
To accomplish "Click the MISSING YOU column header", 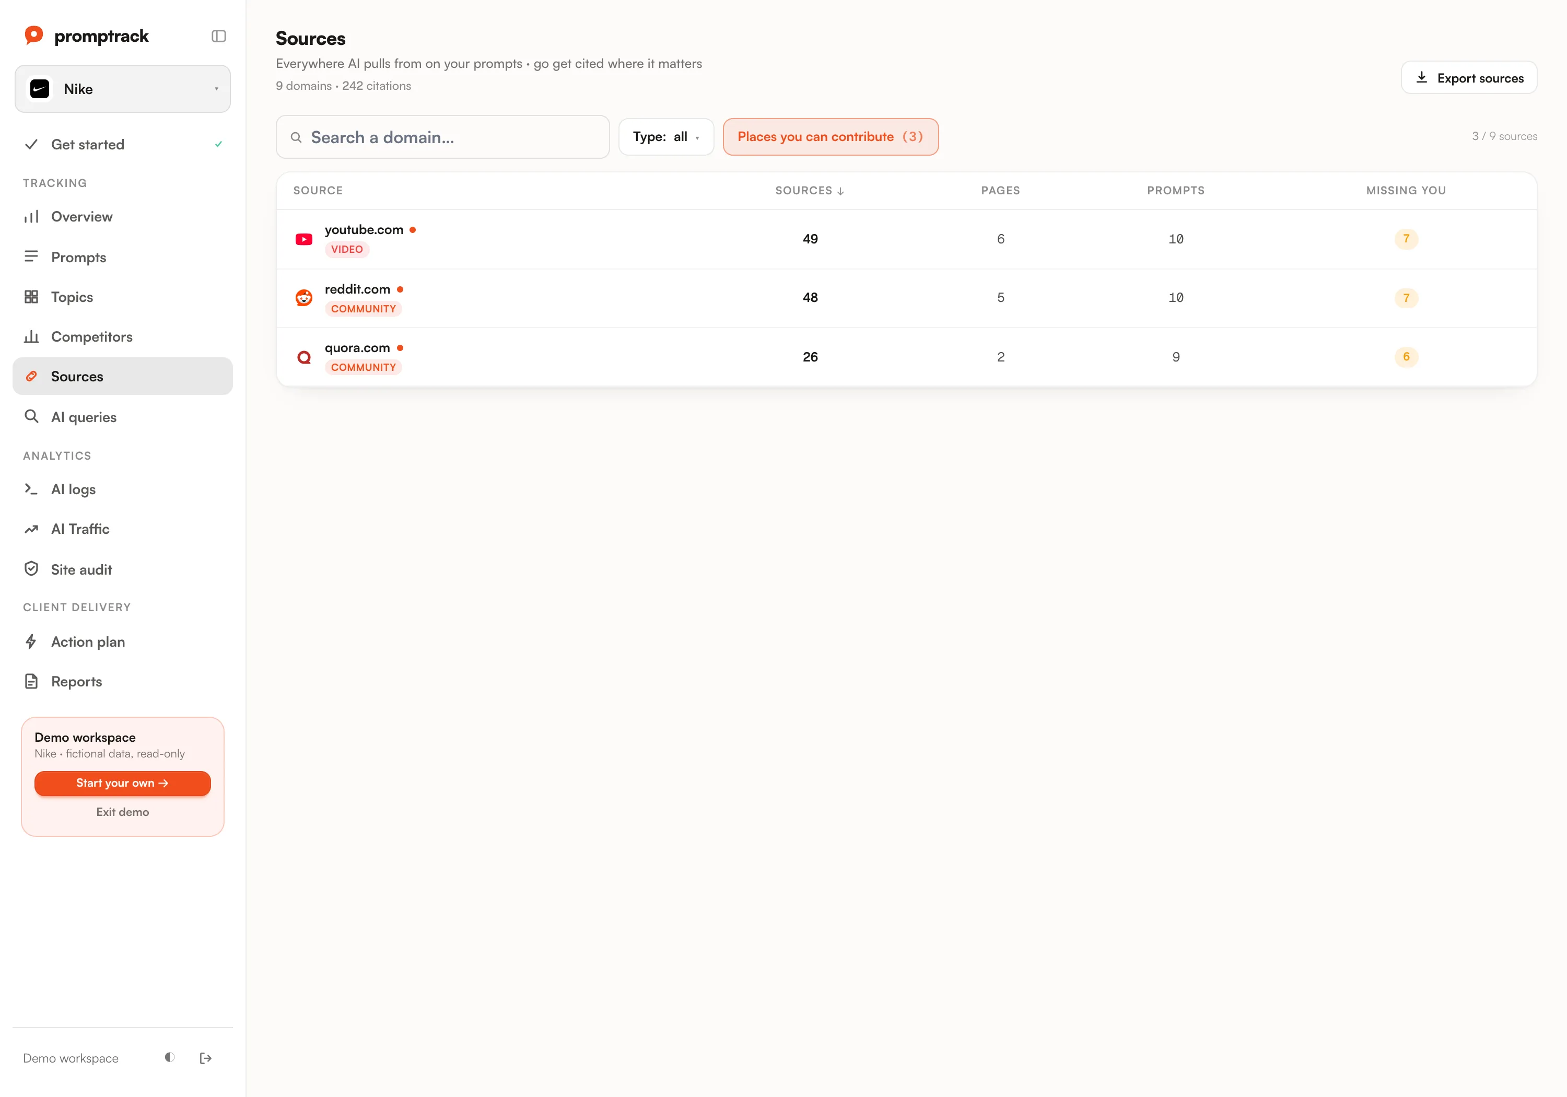I will tap(1406, 191).
